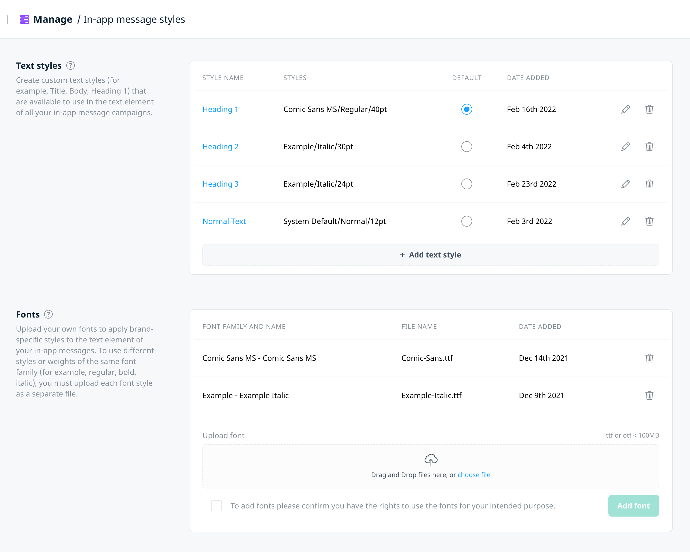Click FONT FAMILY AND NAME column header
Image resolution: width=690 pixels, height=552 pixels.
(x=244, y=327)
